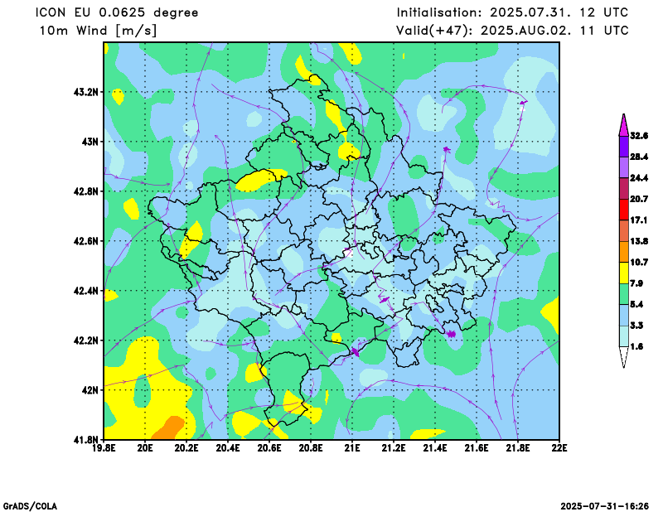Click the 21.8E longitude label

518,448
